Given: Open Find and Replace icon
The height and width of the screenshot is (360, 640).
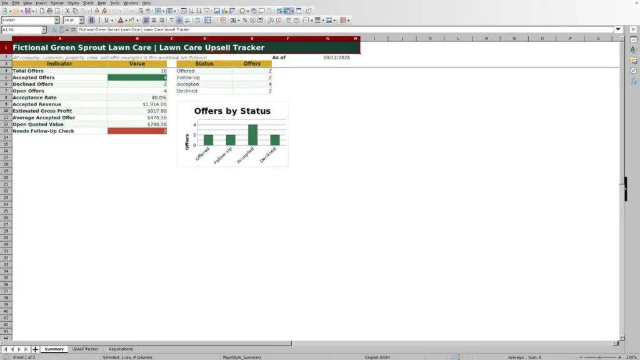Looking at the screenshot, I should (141, 11).
